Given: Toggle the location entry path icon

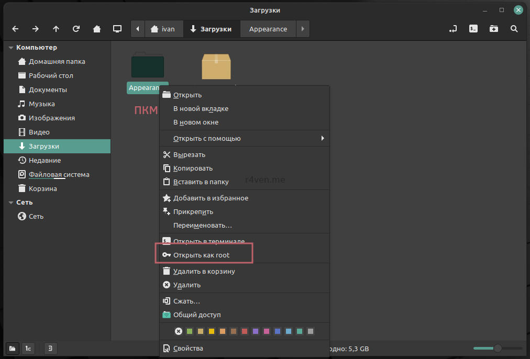Looking at the screenshot, I should pos(452,29).
